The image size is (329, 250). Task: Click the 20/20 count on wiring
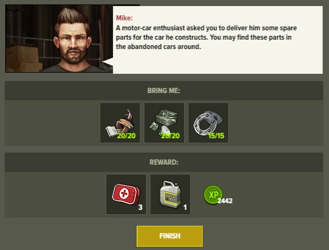coord(126,136)
